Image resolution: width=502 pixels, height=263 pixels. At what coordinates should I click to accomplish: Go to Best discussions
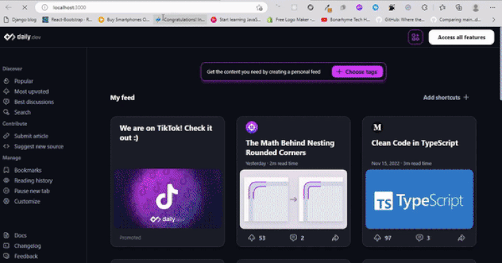[x=28, y=102]
